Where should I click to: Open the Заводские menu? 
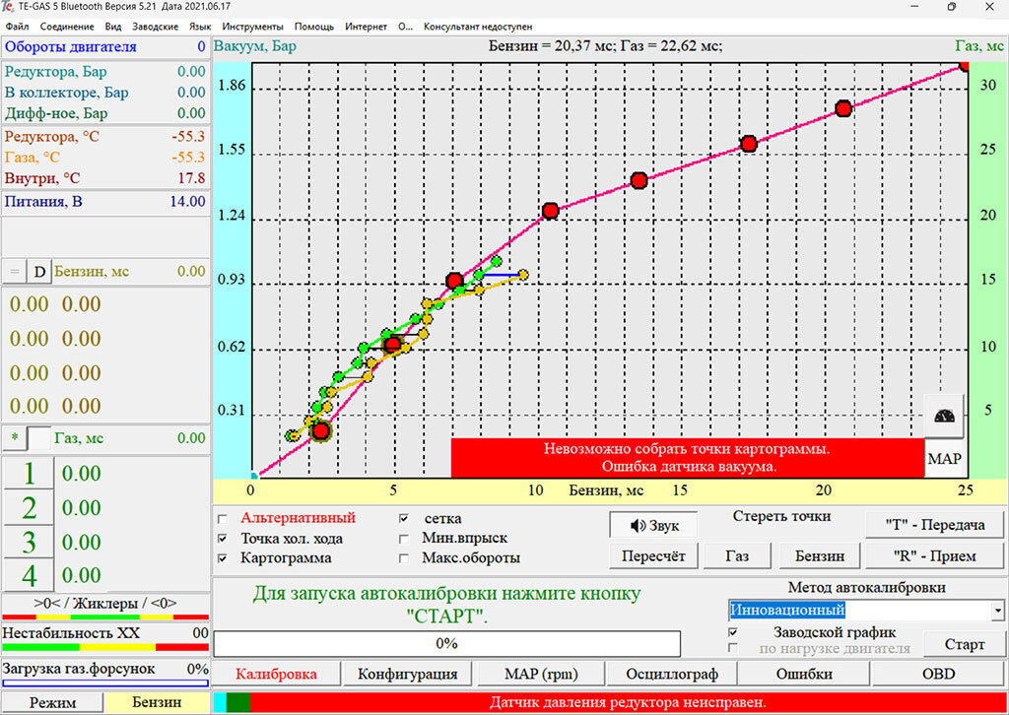pos(155,27)
